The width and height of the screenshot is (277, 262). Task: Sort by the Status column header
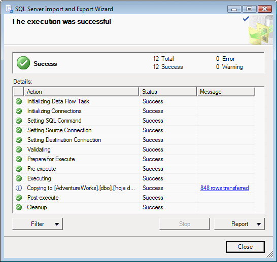tap(168, 92)
